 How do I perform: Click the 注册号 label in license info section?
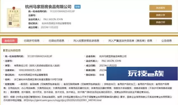(9, 61)
